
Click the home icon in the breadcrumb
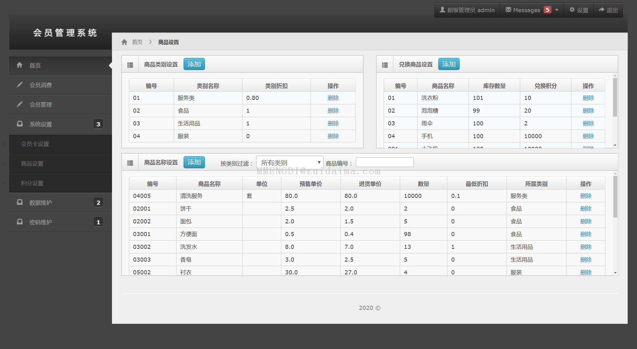tap(124, 42)
